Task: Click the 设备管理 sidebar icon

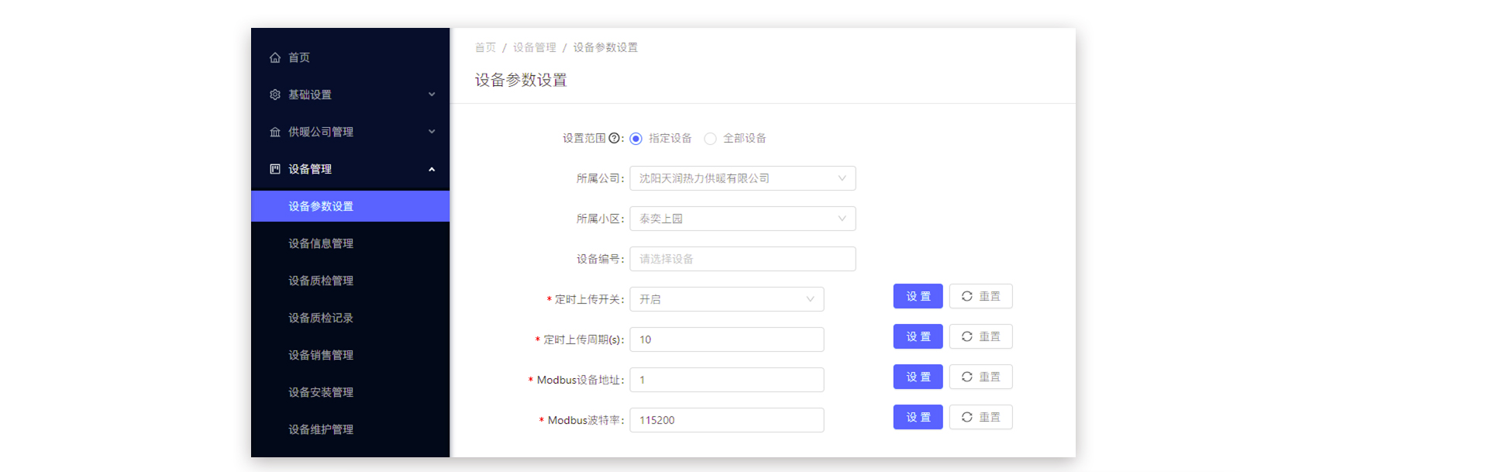Action: click(x=275, y=169)
